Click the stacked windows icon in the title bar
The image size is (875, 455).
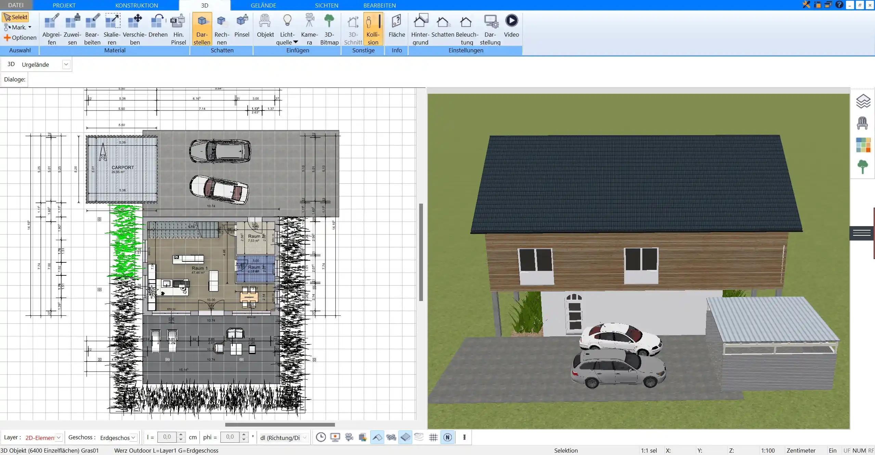point(828,5)
